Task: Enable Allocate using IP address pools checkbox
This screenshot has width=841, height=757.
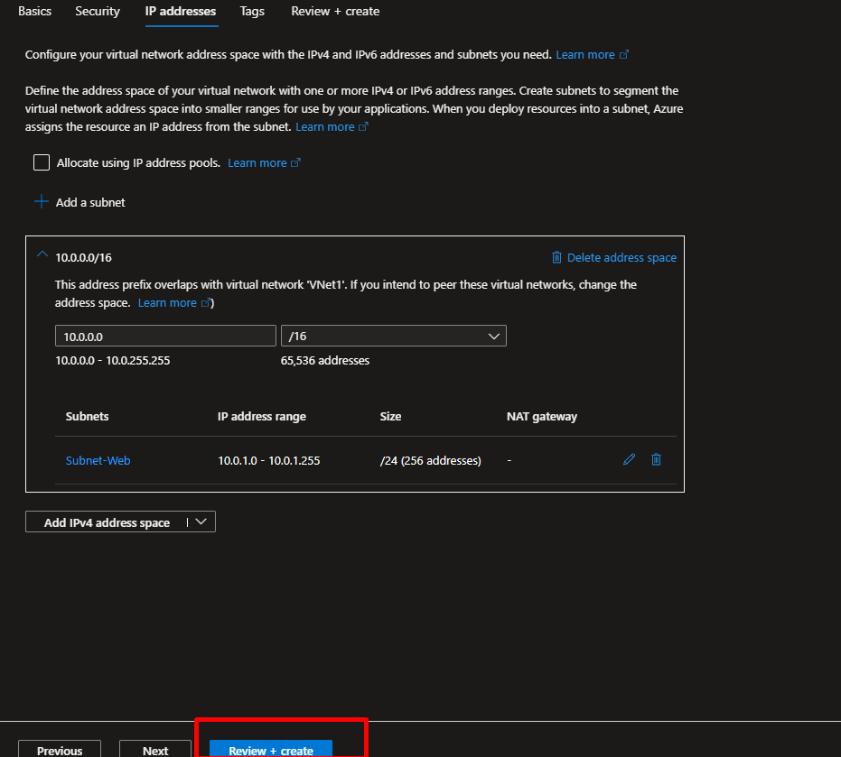Action: 42,162
